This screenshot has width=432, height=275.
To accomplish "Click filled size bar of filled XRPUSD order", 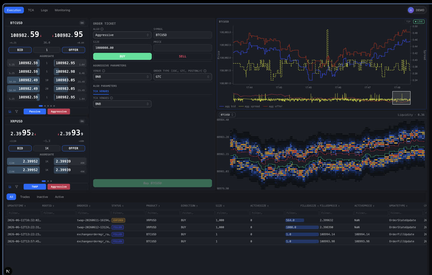I will 302,227.
